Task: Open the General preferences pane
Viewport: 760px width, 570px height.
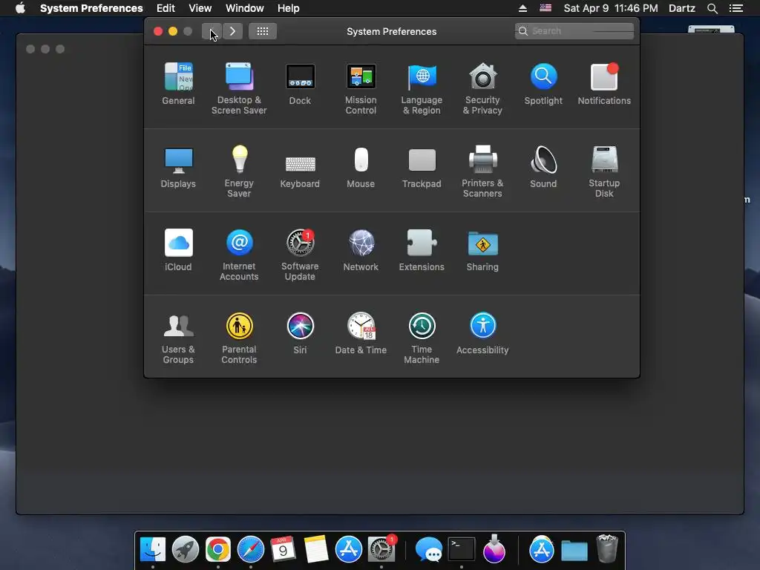Action: pyautogui.click(x=178, y=84)
